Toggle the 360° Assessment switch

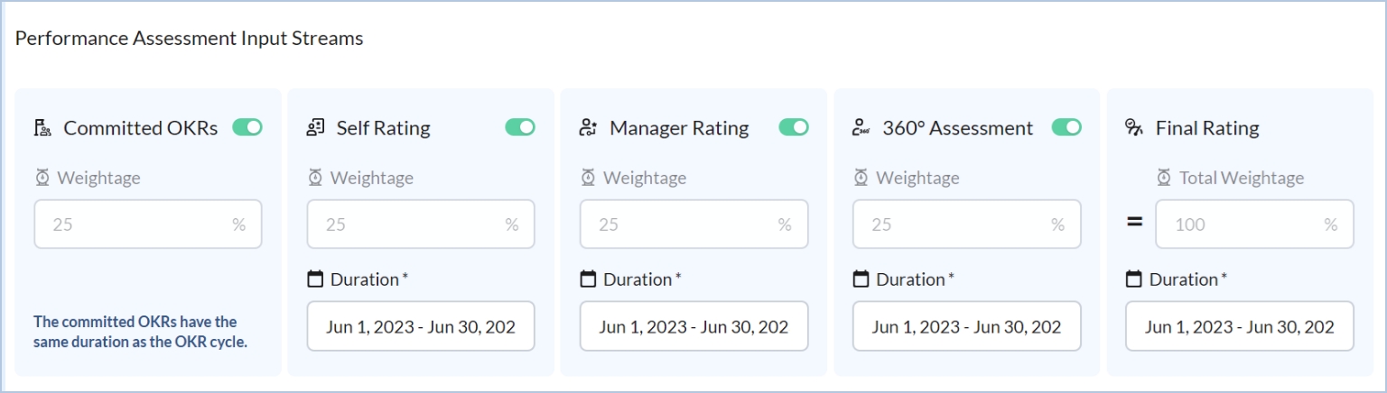coord(1066,127)
